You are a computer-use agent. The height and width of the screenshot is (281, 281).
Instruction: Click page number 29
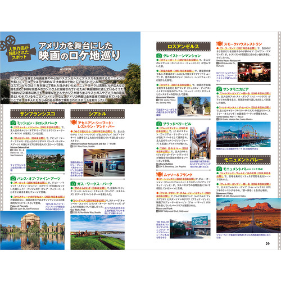coord(268,243)
